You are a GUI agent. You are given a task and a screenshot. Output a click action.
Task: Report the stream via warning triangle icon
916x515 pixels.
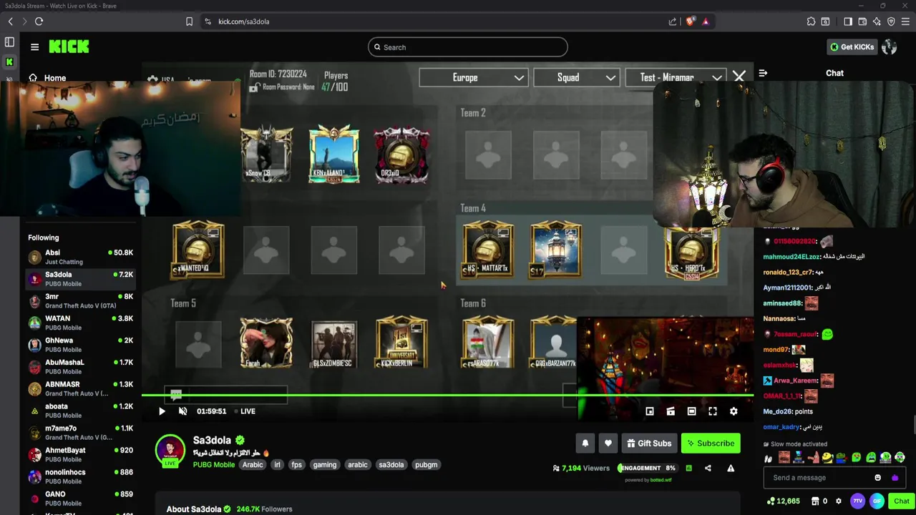click(x=731, y=469)
